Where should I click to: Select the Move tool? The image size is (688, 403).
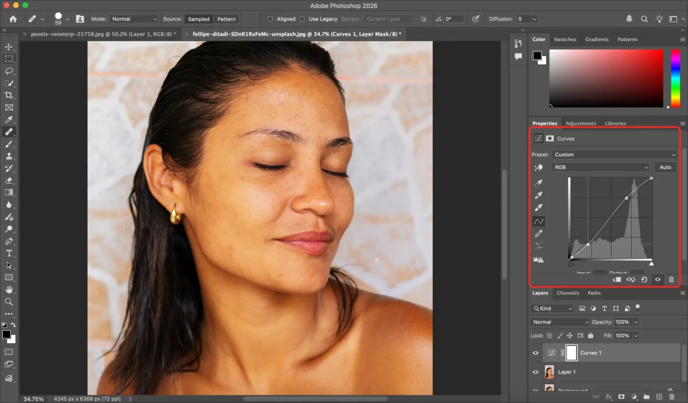pyautogui.click(x=9, y=46)
